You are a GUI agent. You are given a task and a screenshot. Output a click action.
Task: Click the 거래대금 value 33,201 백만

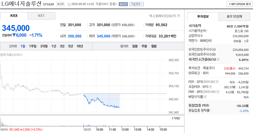point(168,36)
